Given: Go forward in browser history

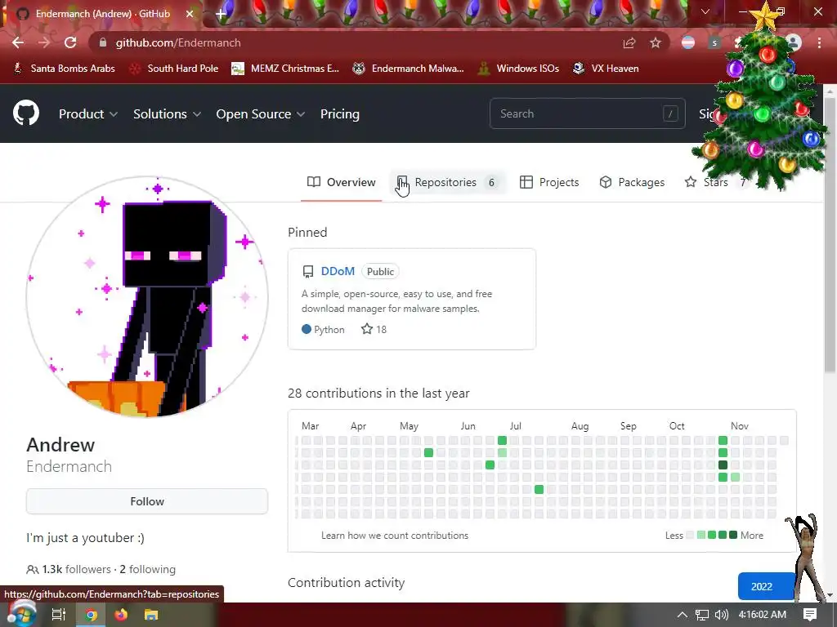Looking at the screenshot, I should tap(44, 42).
